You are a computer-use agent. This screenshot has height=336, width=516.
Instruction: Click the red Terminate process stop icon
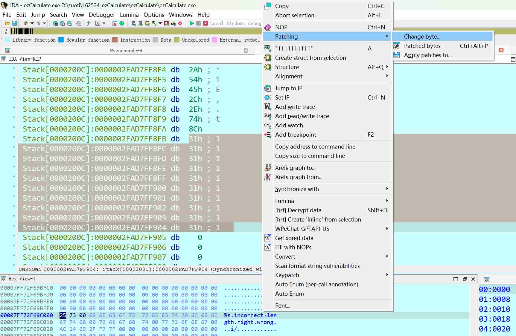pyautogui.click(x=206, y=23)
